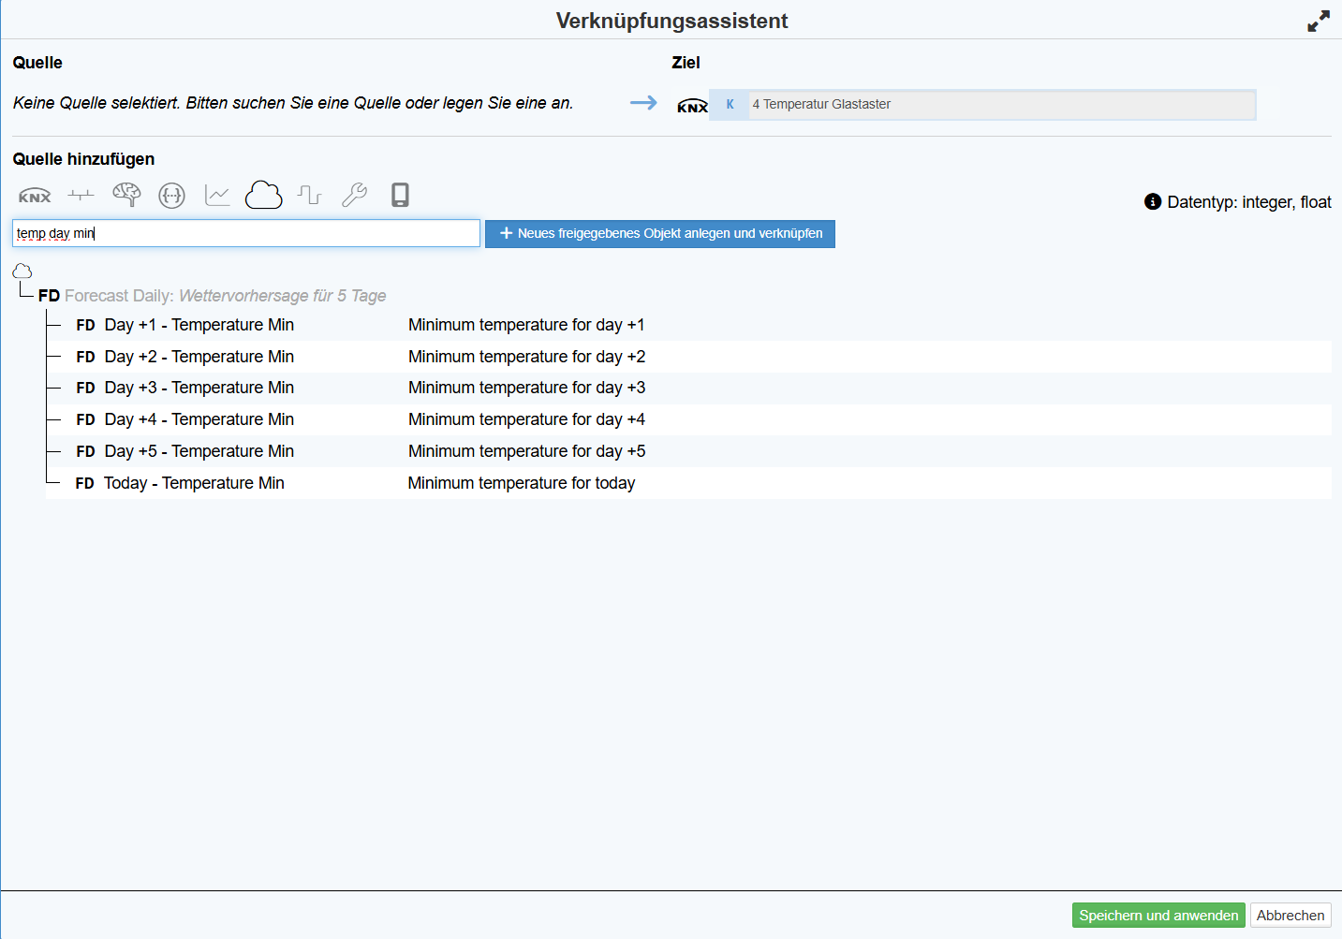Select the line chart source icon
Viewport: 1342px width, 939px height.
pos(217,195)
